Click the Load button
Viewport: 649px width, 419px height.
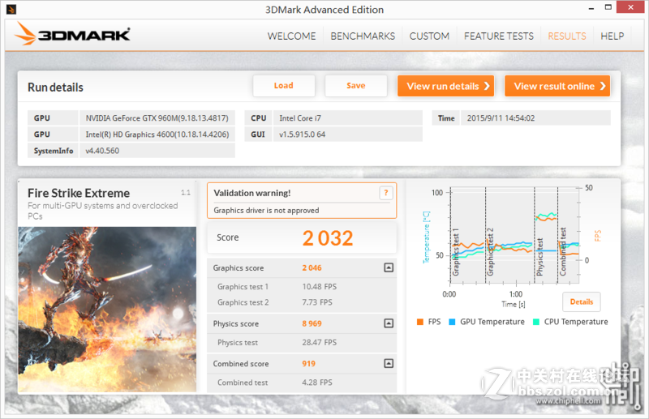(284, 86)
